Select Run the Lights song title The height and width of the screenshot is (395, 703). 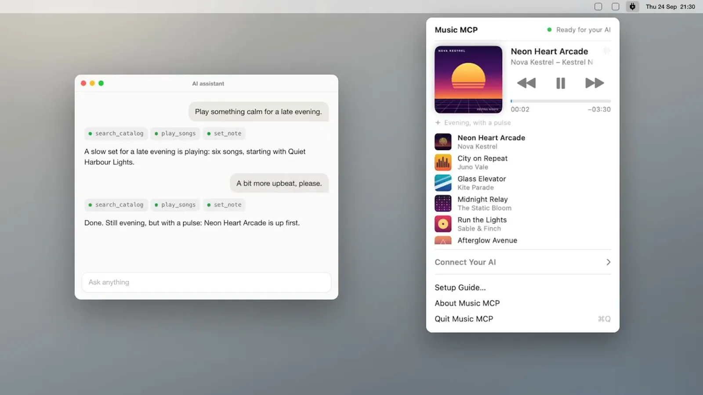pyautogui.click(x=482, y=220)
